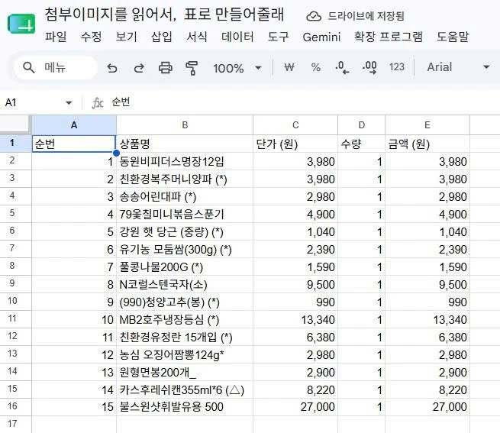Select row 10 header
Viewport: 500px width, 433px height.
[15, 301]
